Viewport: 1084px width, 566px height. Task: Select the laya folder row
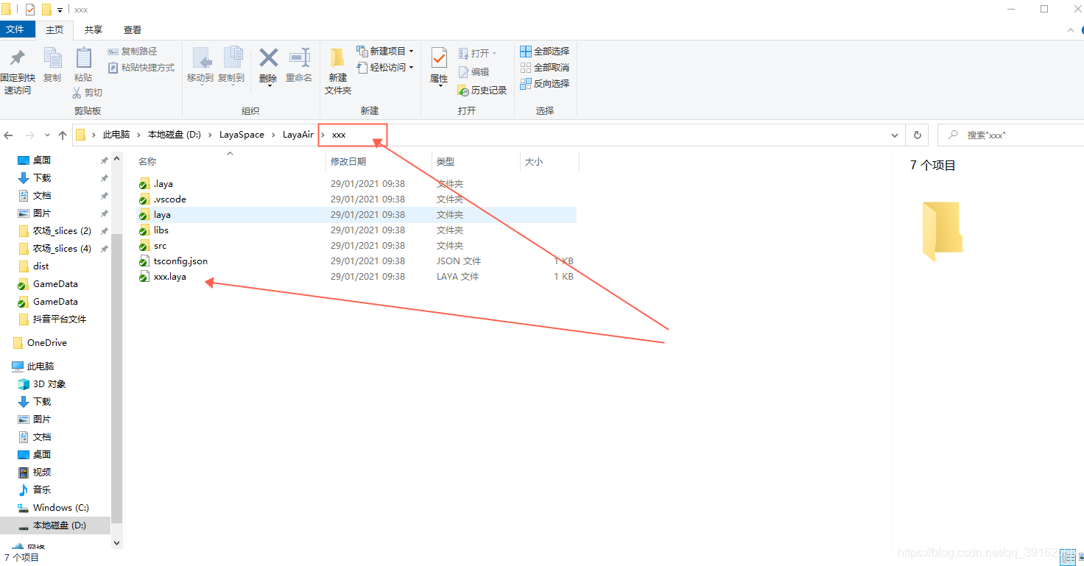click(356, 215)
